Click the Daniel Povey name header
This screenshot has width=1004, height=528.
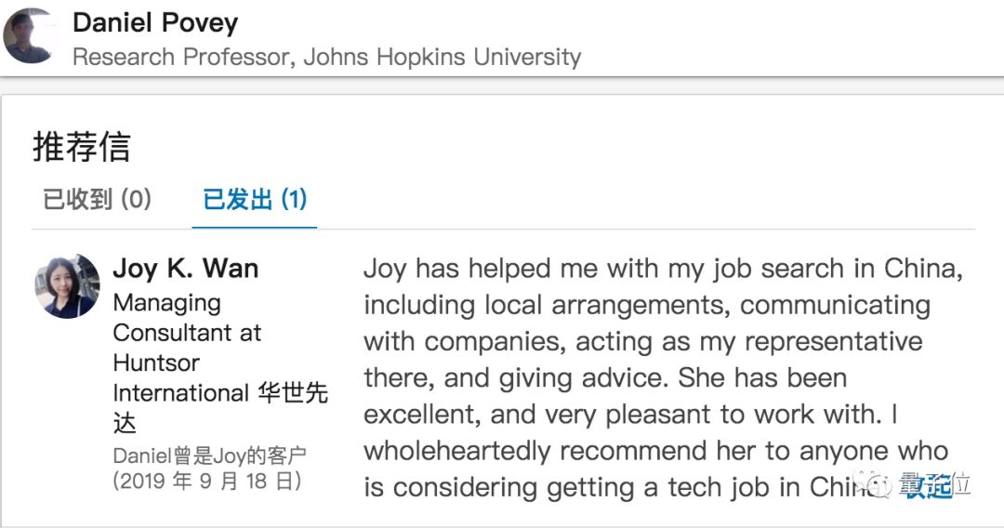(155, 23)
